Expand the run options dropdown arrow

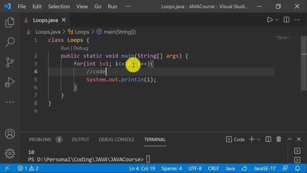tap(277, 20)
